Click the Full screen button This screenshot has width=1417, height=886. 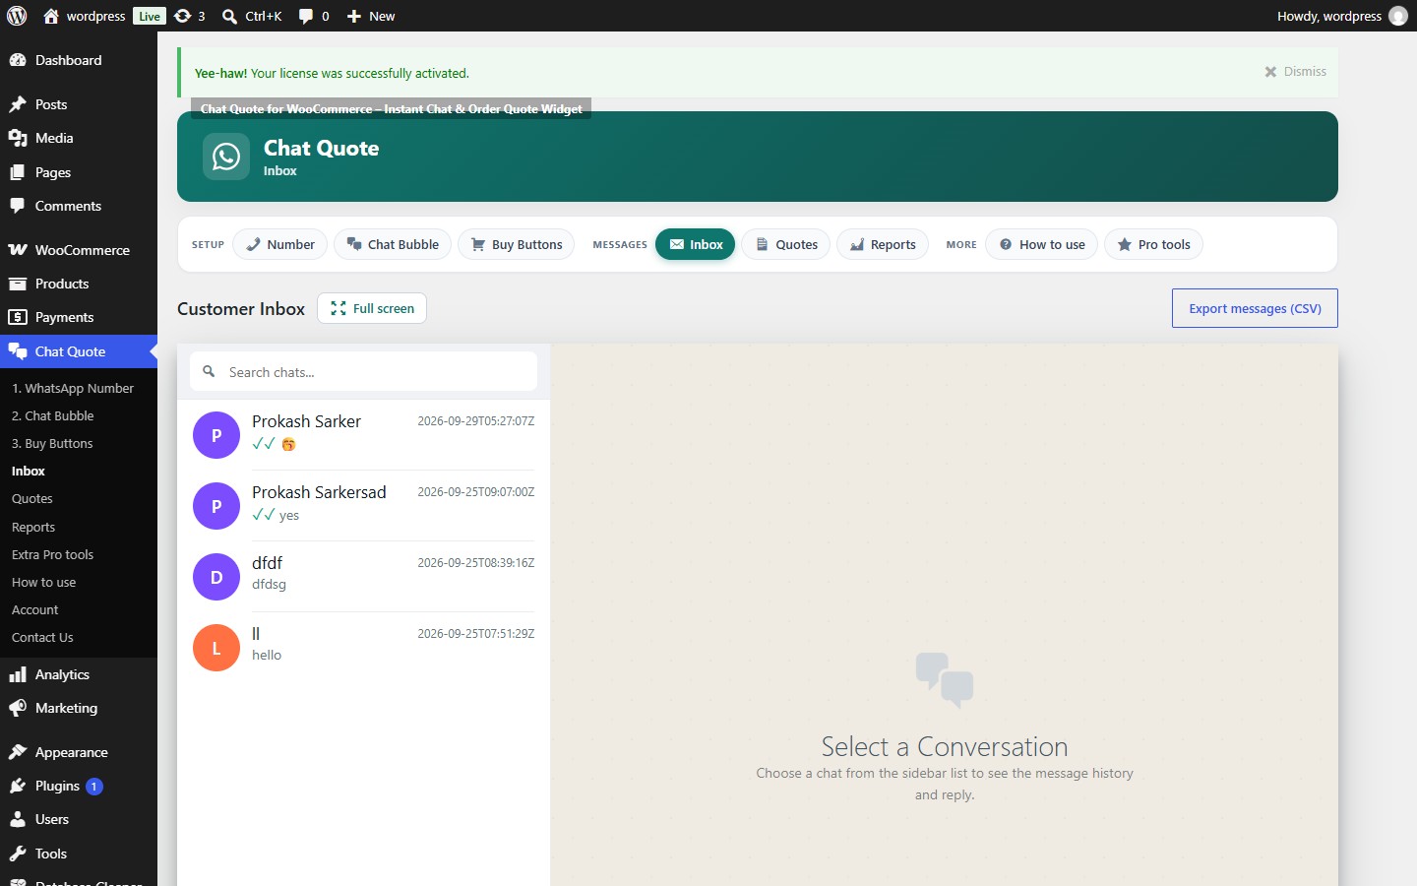[372, 308]
